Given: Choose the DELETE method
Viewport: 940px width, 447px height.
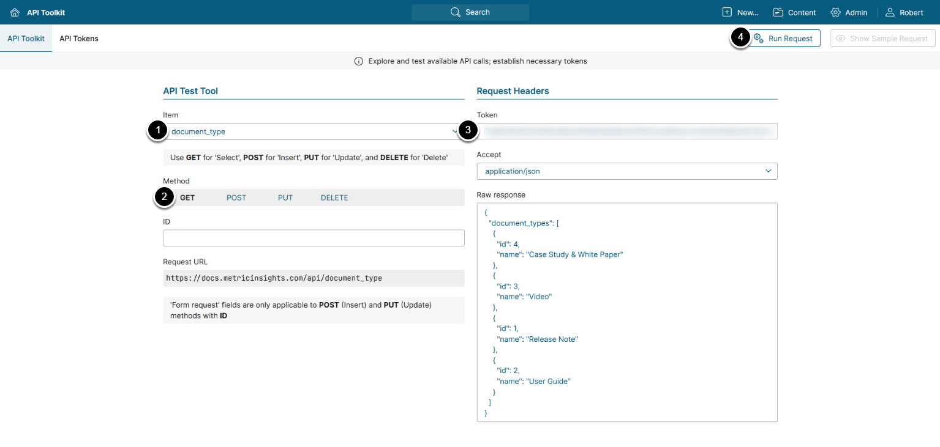Looking at the screenshot, I should [334, 198].
